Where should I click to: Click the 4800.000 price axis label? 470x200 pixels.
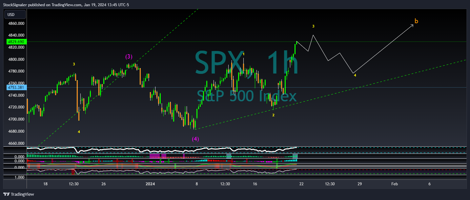pyautogui.click(x=16, y=59)
